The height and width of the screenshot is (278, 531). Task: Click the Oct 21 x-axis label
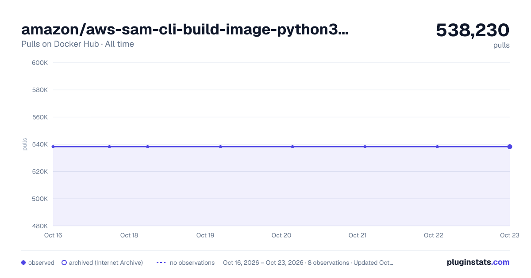tap(358, 235)
